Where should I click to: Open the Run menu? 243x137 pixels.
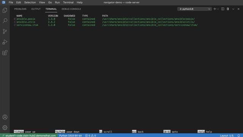[57, 2]
